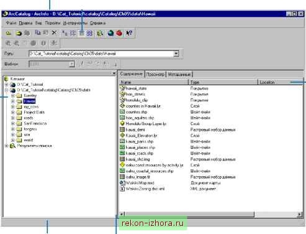Click the Create Thumbnail icon

pyautogui.click(x=54, y=43)
